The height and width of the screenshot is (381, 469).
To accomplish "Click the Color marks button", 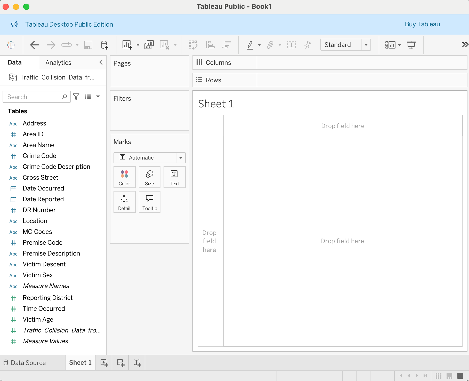I will tap(124, 177).
